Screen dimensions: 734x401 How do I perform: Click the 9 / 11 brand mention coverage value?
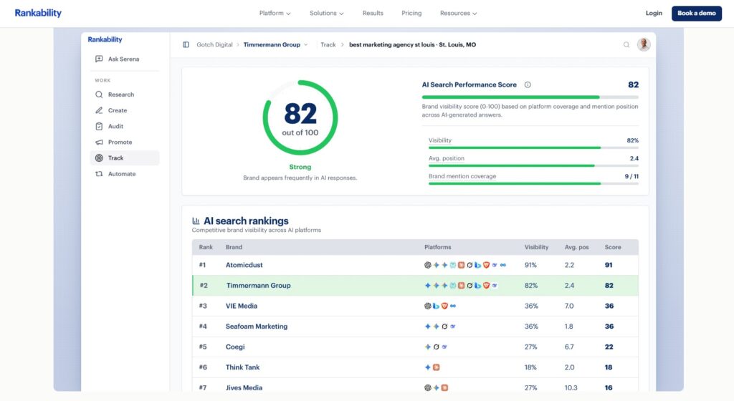[631, 177]
